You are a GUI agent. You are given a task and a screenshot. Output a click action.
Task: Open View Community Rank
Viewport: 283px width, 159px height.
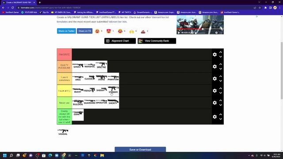point(157,41)
